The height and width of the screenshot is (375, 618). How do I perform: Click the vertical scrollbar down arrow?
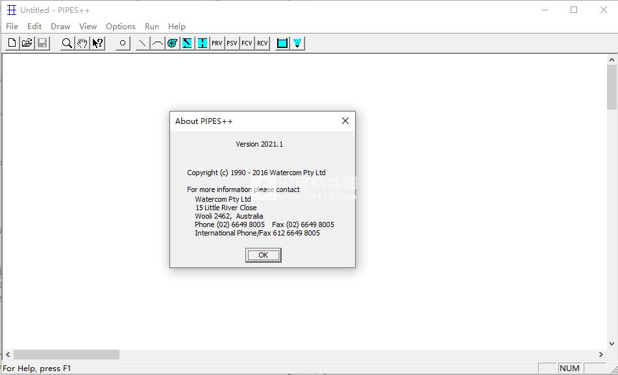[612, 345]
